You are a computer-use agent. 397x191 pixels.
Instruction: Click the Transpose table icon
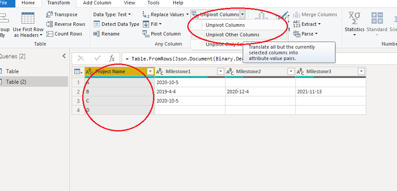click(x=49, y=14)
